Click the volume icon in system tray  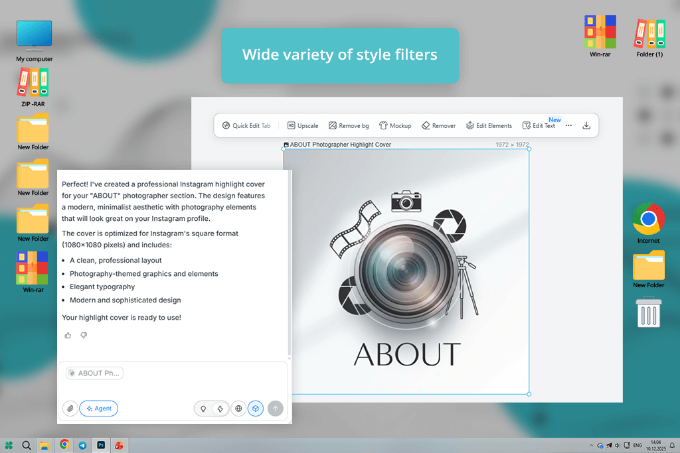pos(618,445)
